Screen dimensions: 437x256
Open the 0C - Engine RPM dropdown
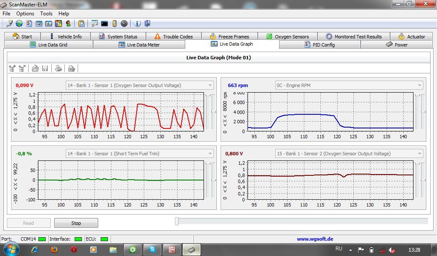(x=420, y=85)
